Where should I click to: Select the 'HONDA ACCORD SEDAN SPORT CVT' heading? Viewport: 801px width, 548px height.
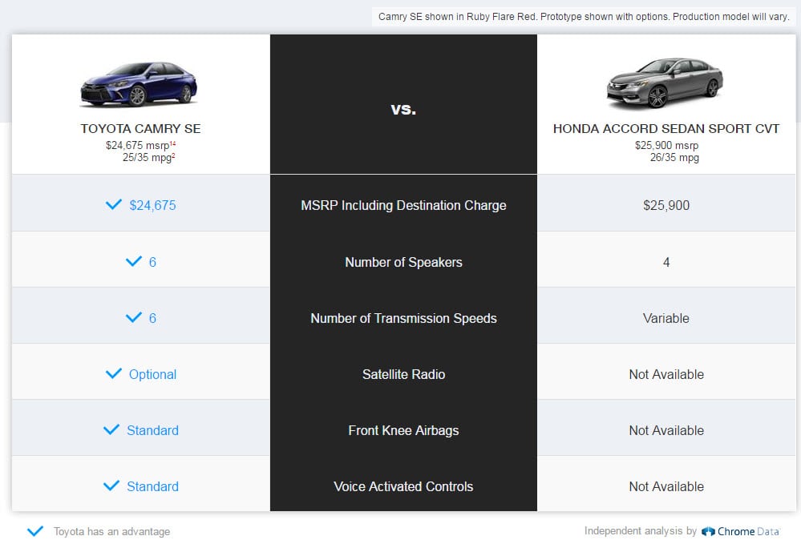point(666,128)
